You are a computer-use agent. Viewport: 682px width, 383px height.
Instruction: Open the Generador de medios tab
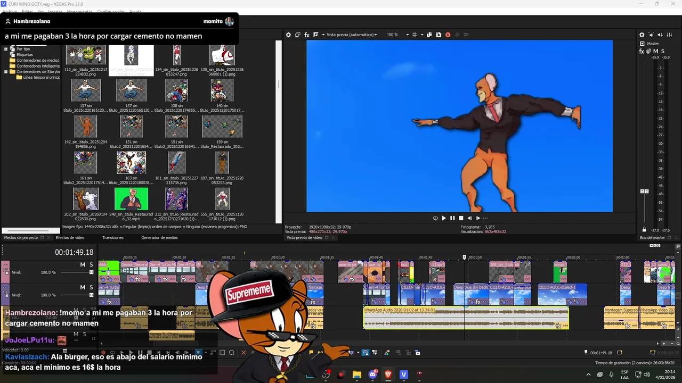point(159,238)
